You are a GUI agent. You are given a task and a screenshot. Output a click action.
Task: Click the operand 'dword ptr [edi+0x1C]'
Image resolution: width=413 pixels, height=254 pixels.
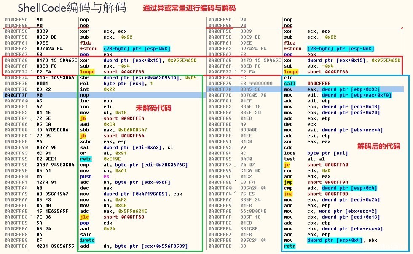click(x=351, y=217)
